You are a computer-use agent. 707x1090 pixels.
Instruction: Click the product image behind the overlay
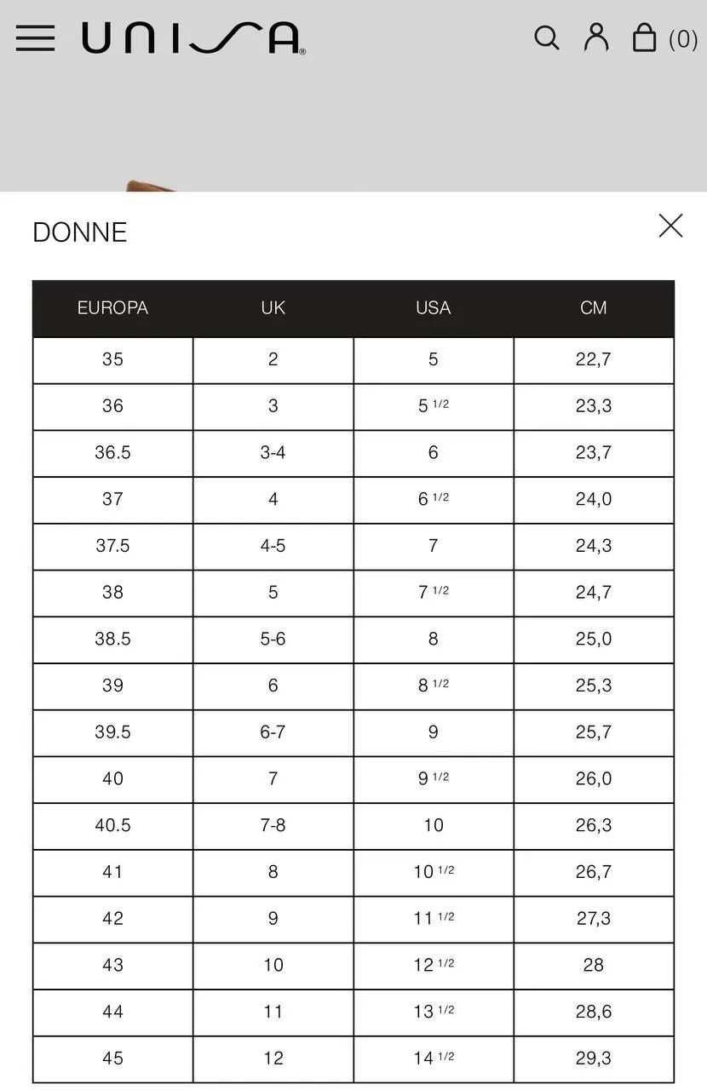click(153, 184)
